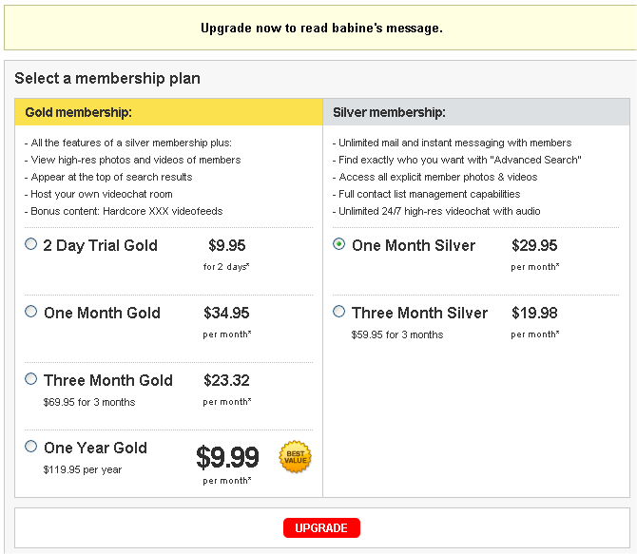The image size is (637, 554).
Task: Select the 2 Day Trial Gold radio button
Action: [x=30, y=243]
